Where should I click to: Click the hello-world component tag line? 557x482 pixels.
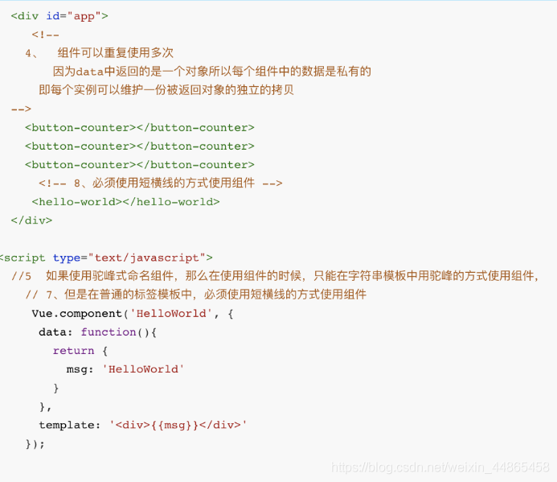(x=125, y=202)
